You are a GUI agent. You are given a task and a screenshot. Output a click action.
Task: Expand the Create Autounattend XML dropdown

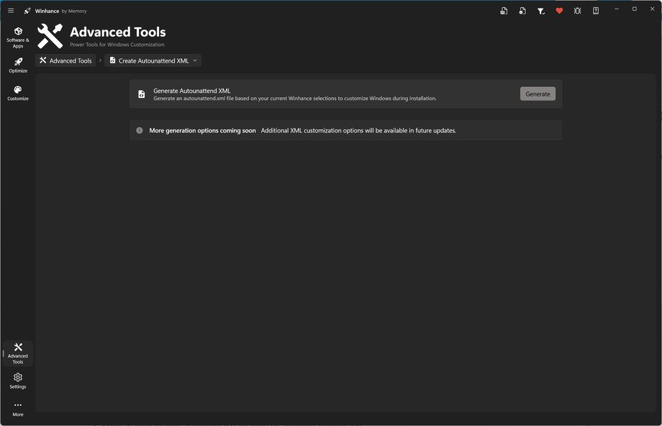[x=195, y=60]
